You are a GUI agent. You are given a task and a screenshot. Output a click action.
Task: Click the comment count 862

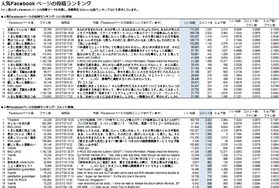[209, 162]
